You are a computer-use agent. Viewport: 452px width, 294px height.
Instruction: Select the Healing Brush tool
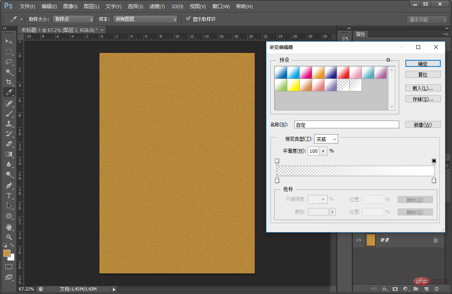click(9, 103)
